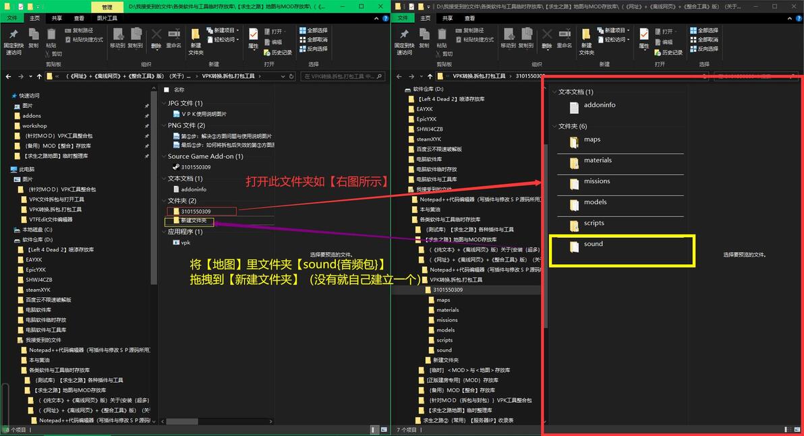Collapse the JPG 文件 (1) group
Image resolution: width=804 pixels, height=436 pixels.
point(164,103)
